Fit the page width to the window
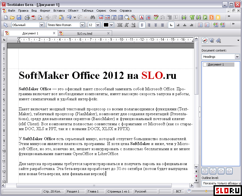 tap(107, 17)
